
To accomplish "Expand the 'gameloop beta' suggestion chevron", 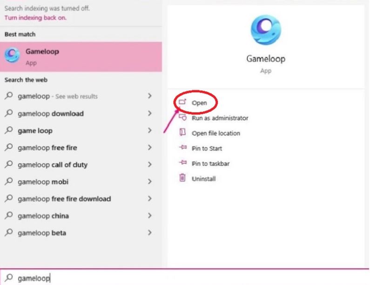I will (x=149, y=233).
